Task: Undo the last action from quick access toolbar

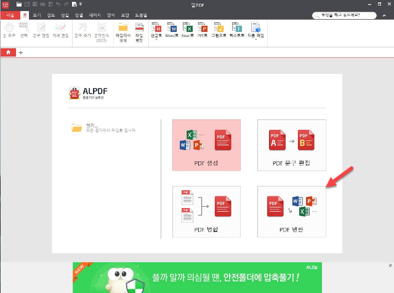Action: coord(58,4)
